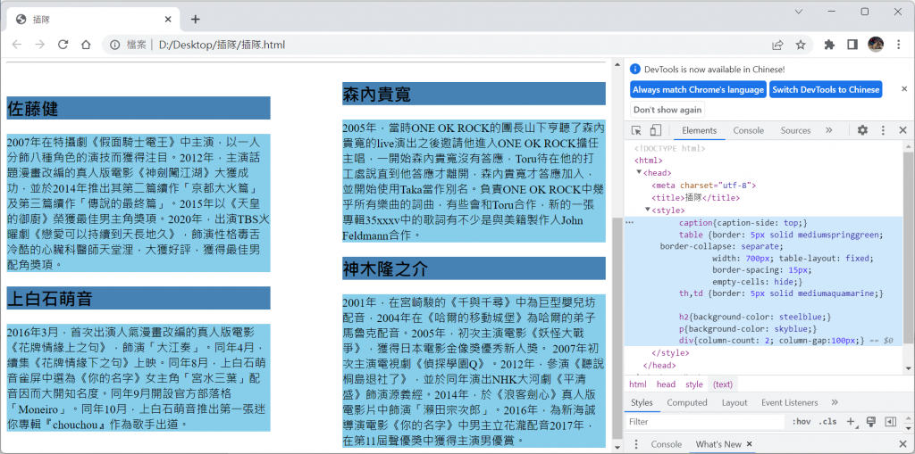Open the browser side panel
Image resolution: width=915 pixels, height=454 pixels.
click(x=852, y=45)
